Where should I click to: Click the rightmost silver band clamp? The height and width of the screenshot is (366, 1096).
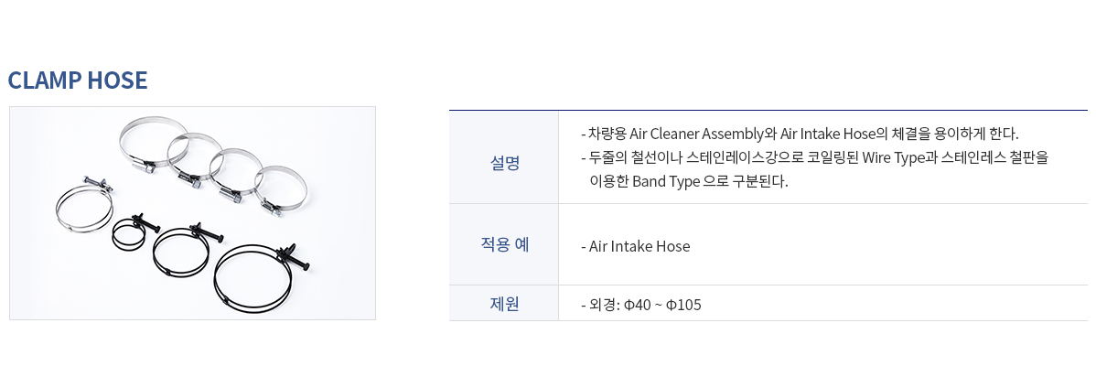click(280, 190)
